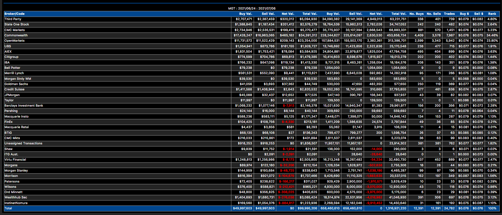Select Commonwealth's $17,428,247 buy value
The height and width of the screenshot is (215, 502).
(x=243, y=35)
